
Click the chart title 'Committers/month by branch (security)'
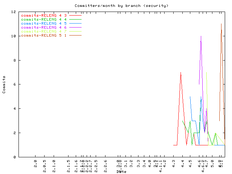pos(121,5)
